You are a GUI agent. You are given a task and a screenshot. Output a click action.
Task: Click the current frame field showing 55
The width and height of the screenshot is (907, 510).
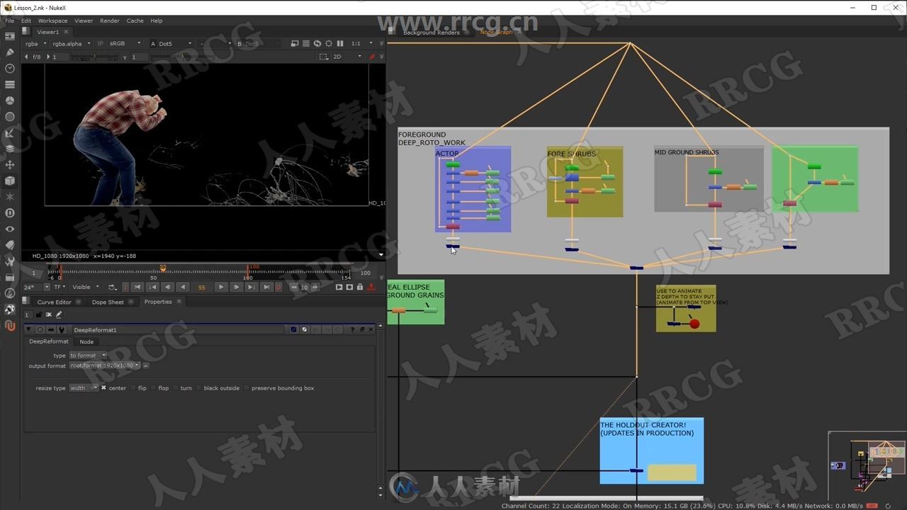(201, 287)
